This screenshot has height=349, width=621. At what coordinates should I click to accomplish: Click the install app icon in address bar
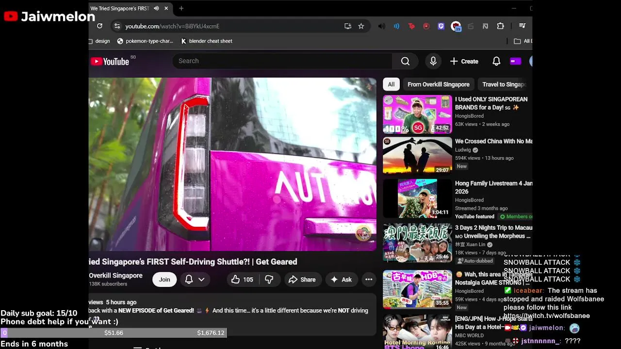[348, 26]
